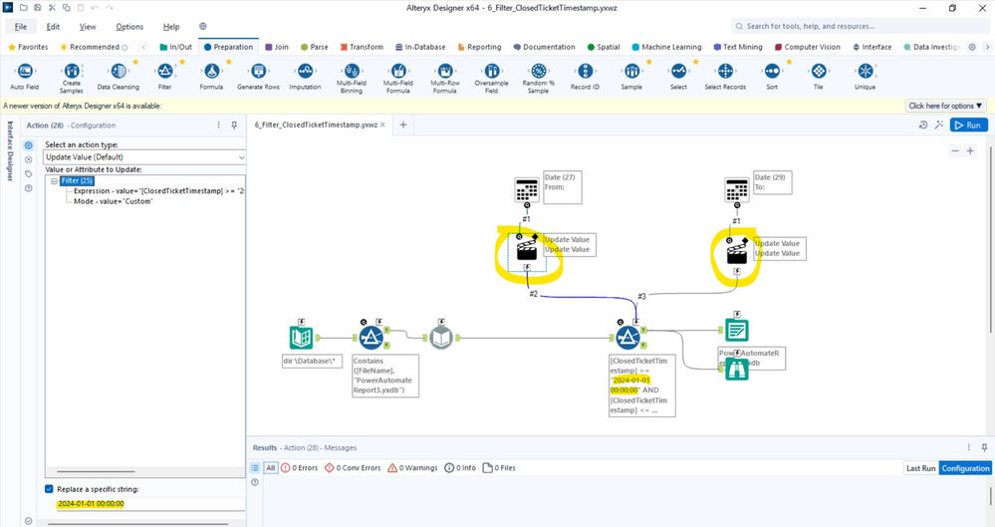Filter results by 0 Warnings
The image size is (995, 527).
click(412, 468)
